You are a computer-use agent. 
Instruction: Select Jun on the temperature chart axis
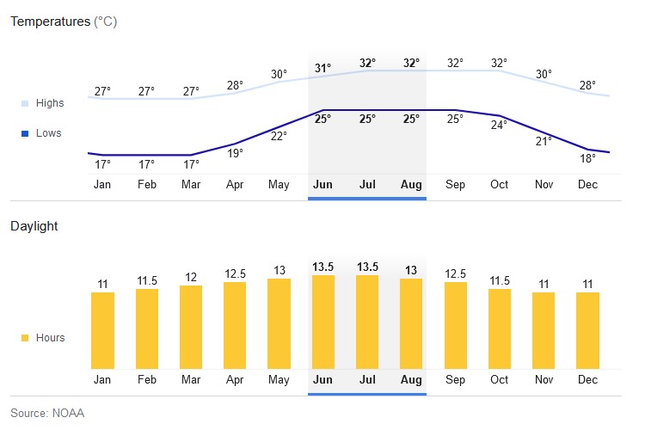tap(322, 184)
